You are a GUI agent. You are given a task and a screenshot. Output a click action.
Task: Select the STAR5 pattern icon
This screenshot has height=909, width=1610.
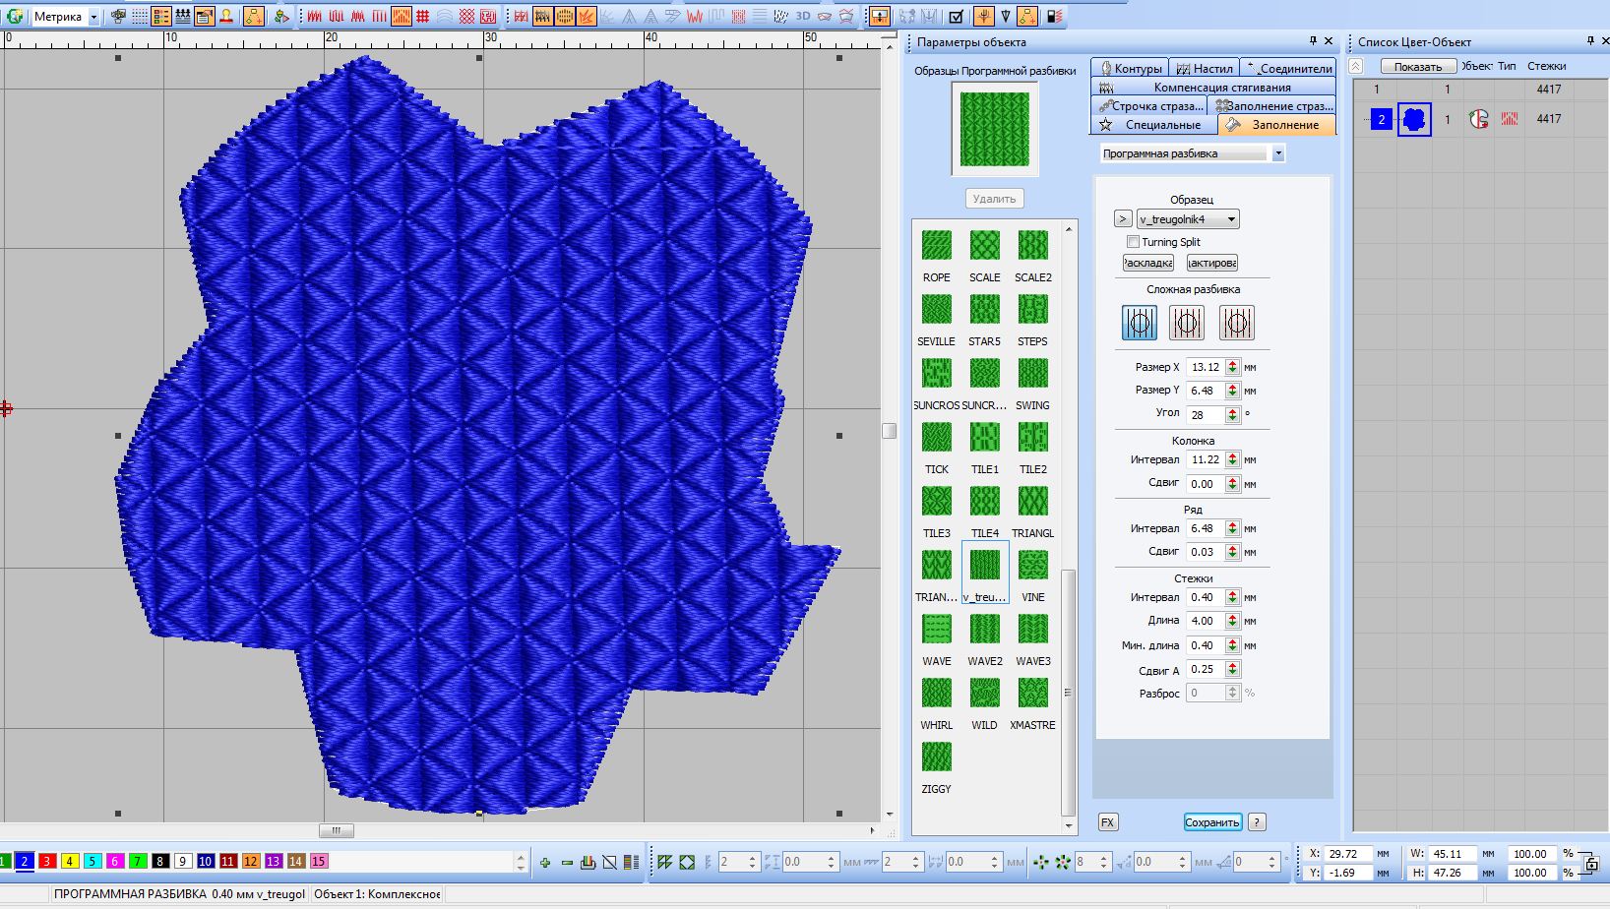[x=984, y=309]
